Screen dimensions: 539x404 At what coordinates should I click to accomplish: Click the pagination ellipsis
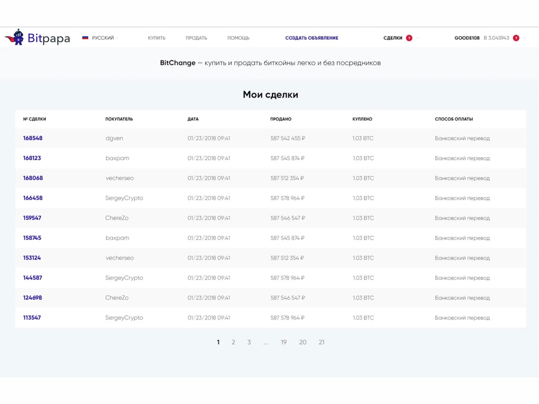[x=266, y=343]
